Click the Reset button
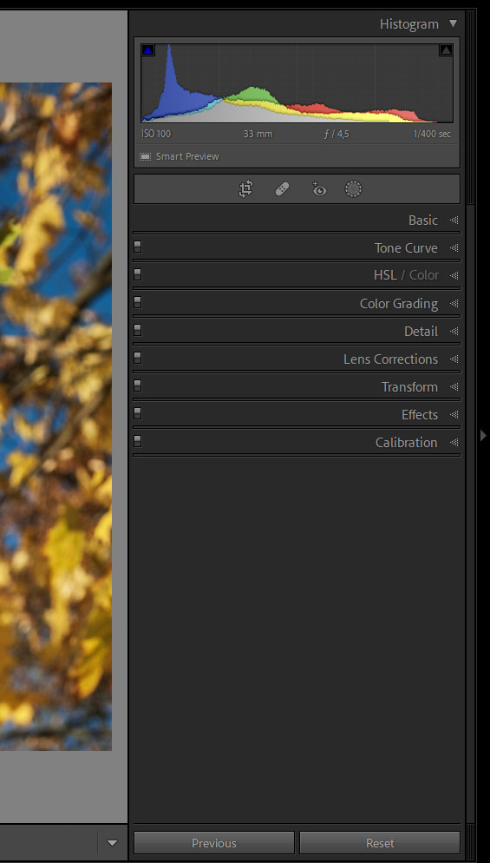 tap(380, 843)
